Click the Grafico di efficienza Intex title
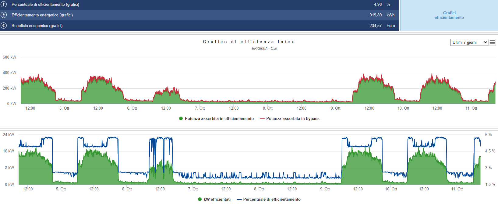Screen dimensions: 498x208 pos(249,42)
